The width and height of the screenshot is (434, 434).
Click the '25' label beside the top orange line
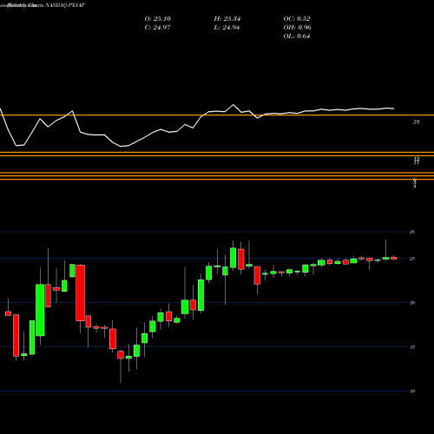coord(416,122)
